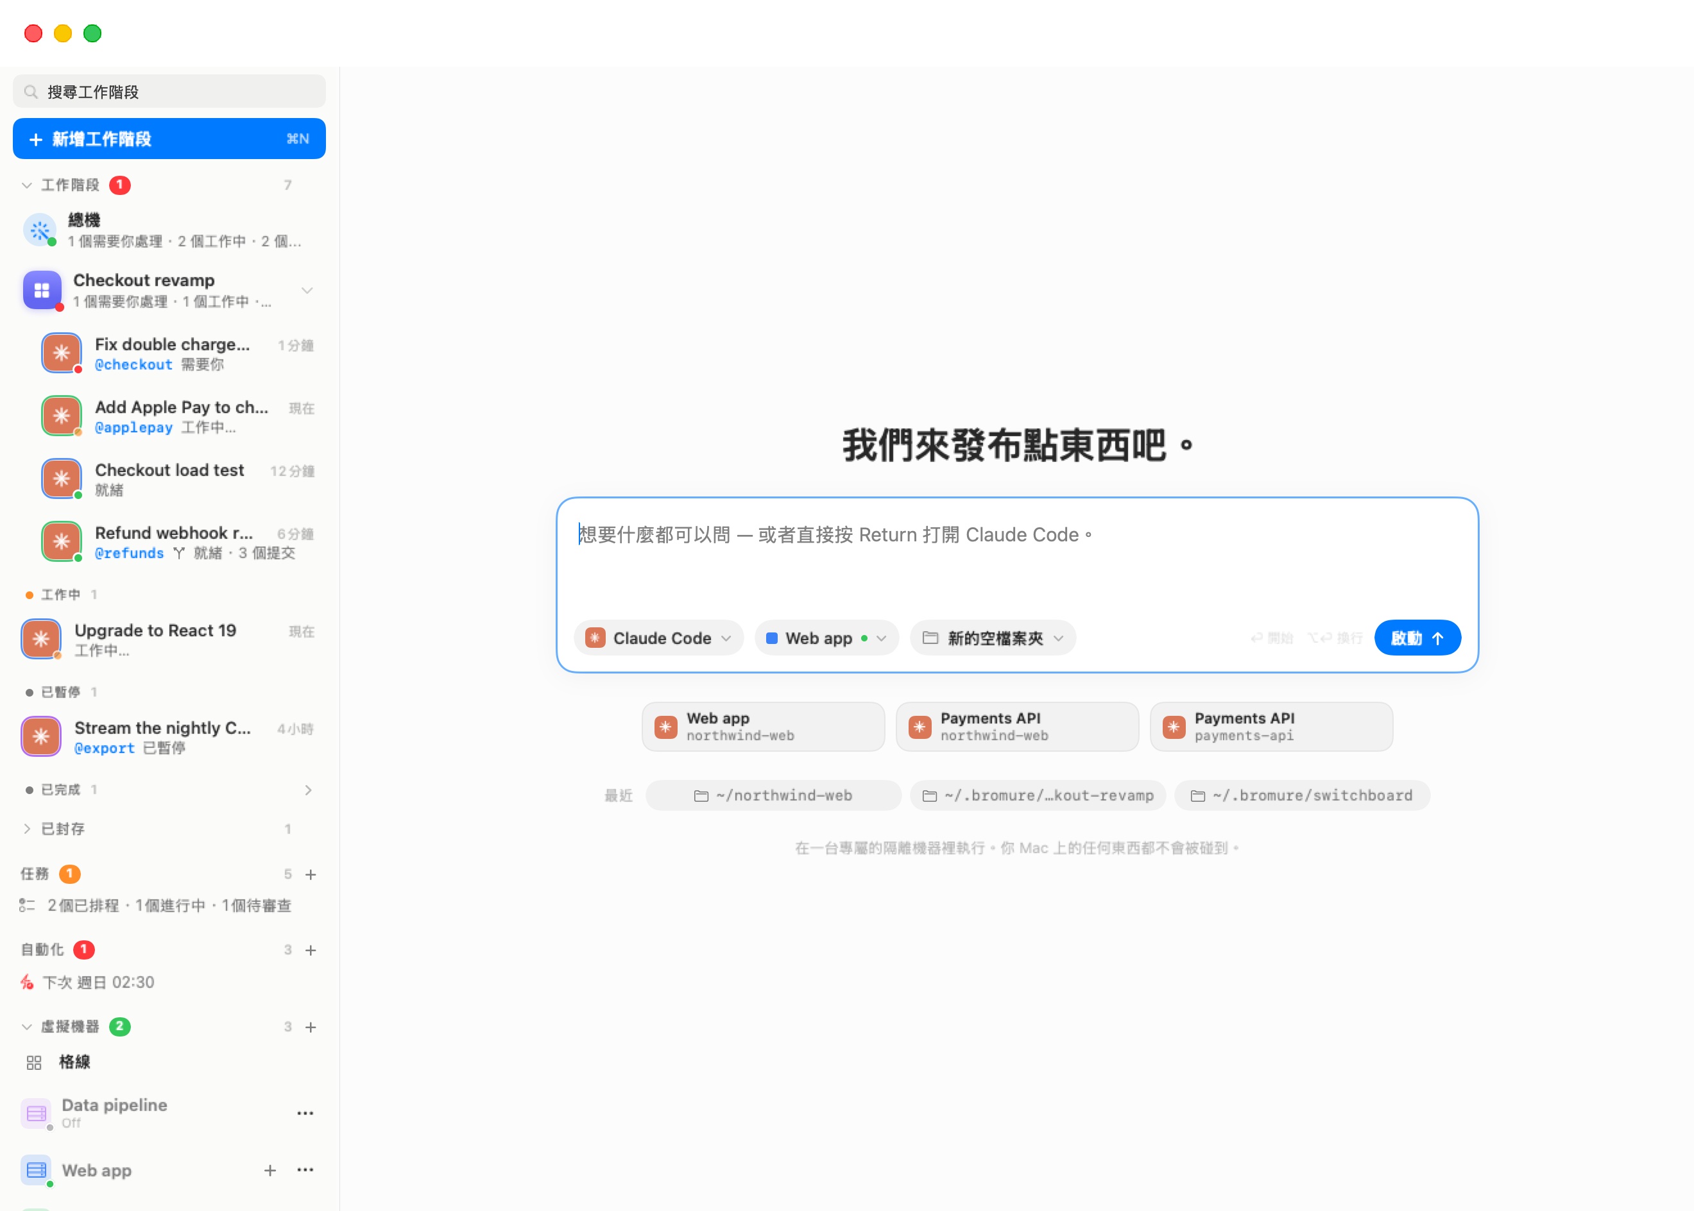1694x1211 pixels.
Task: Expand the 已完成 section arrow
Action: coord(308,790)
